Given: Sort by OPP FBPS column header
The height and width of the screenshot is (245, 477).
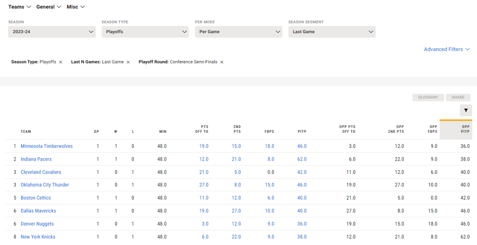Looking at the screenshot, I should [433, 129].
